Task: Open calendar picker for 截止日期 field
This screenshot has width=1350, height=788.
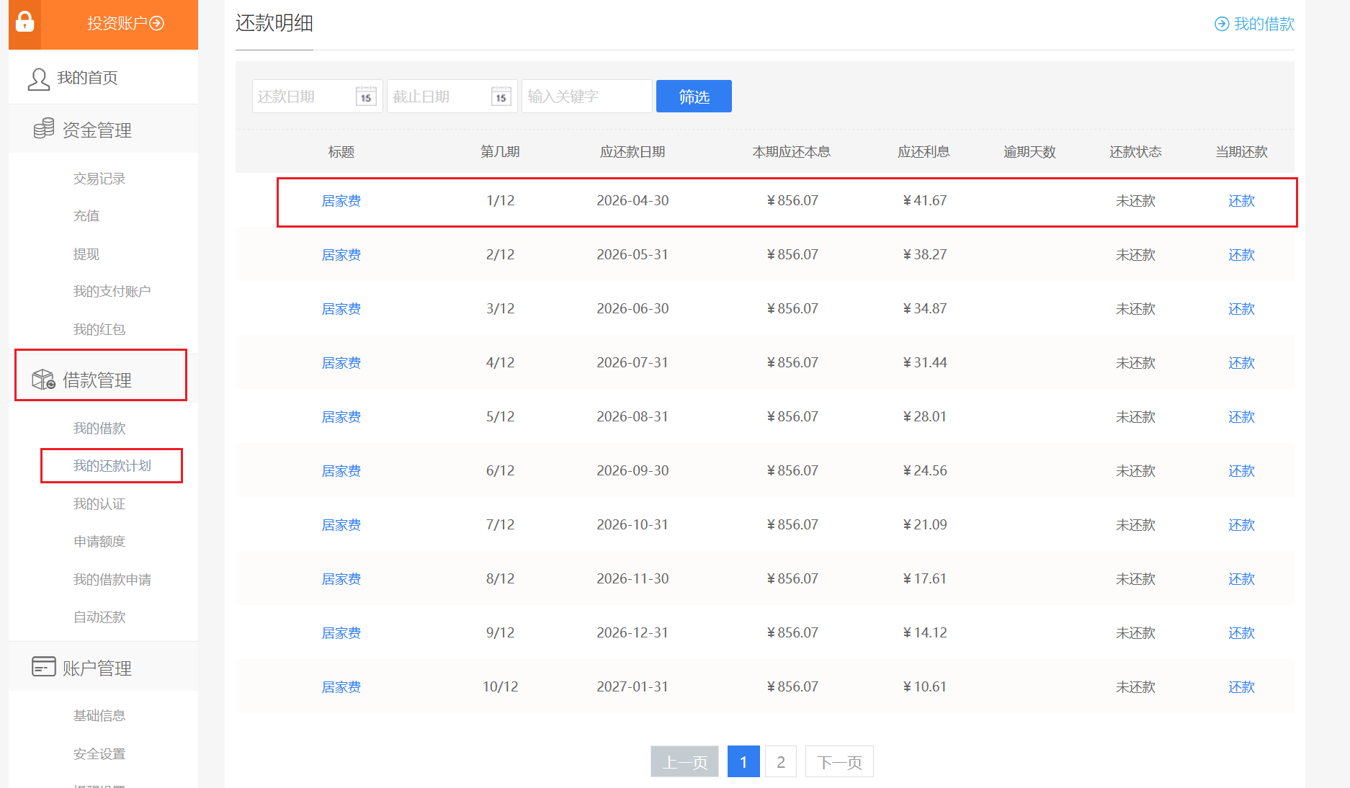Action: (x=501, y=97)
